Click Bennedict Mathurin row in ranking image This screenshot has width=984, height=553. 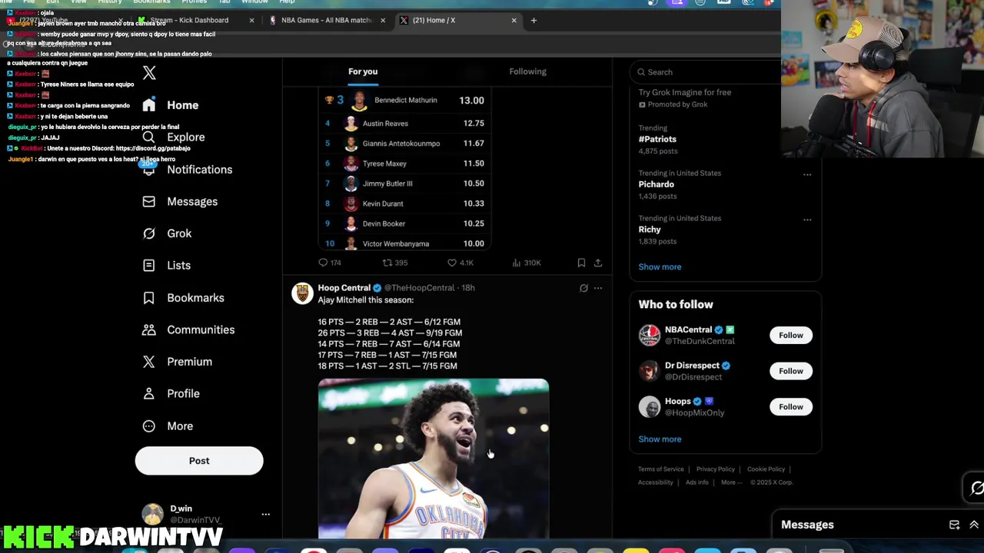point(405,101)
